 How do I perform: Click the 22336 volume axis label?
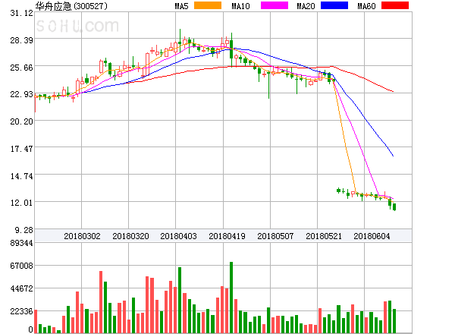(x=22, y=311)
